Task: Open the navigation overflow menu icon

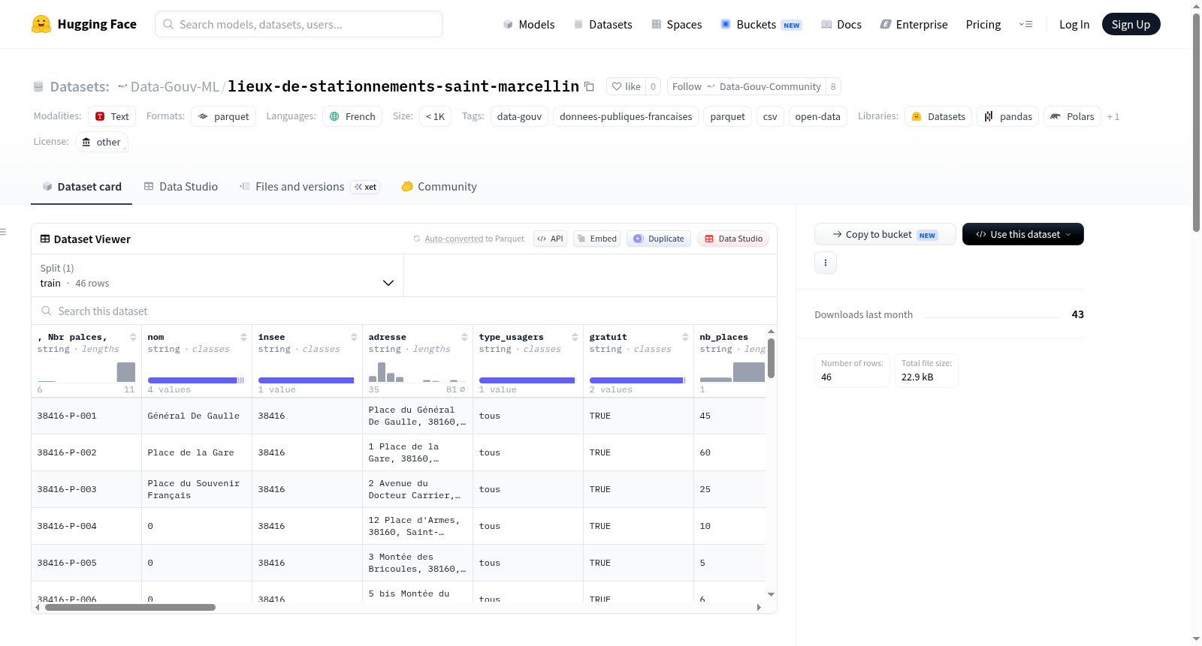Action: (x=1025, y=24)
